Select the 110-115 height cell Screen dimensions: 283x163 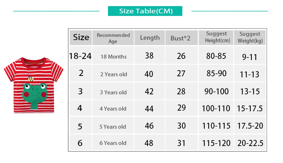(216, 125)
